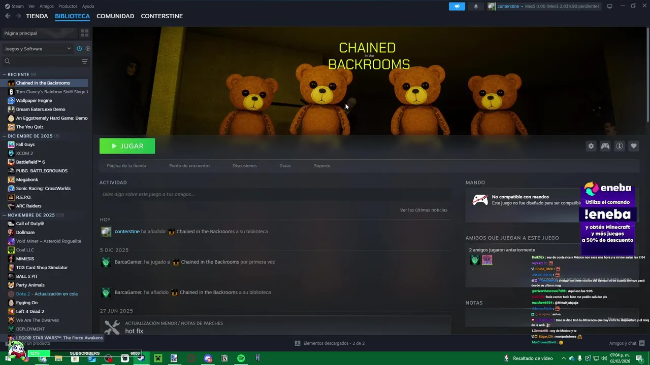650x365 pixels.
Task: Go forward with the right arrow
Action: [x=18, y=16]
